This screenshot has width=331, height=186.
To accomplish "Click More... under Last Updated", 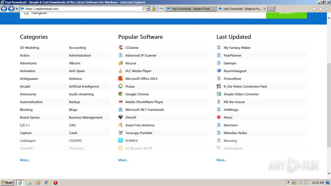I will pyautogui.click(x=222, y=160).
